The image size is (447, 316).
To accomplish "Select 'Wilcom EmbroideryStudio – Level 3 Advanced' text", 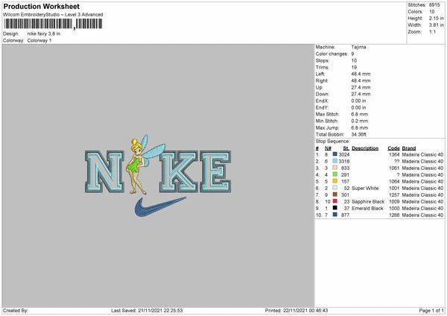I will [53, 15].
